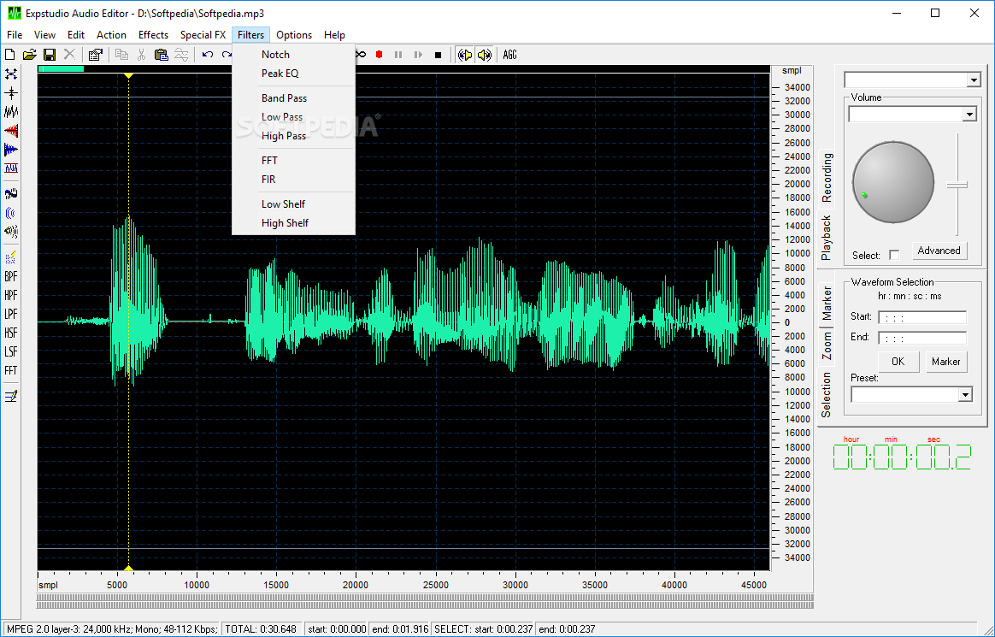995x637 pixels.
Task: Apply the LPF sidebar filter shortcut
Action: pyautogui.click(x=11, y=314)
